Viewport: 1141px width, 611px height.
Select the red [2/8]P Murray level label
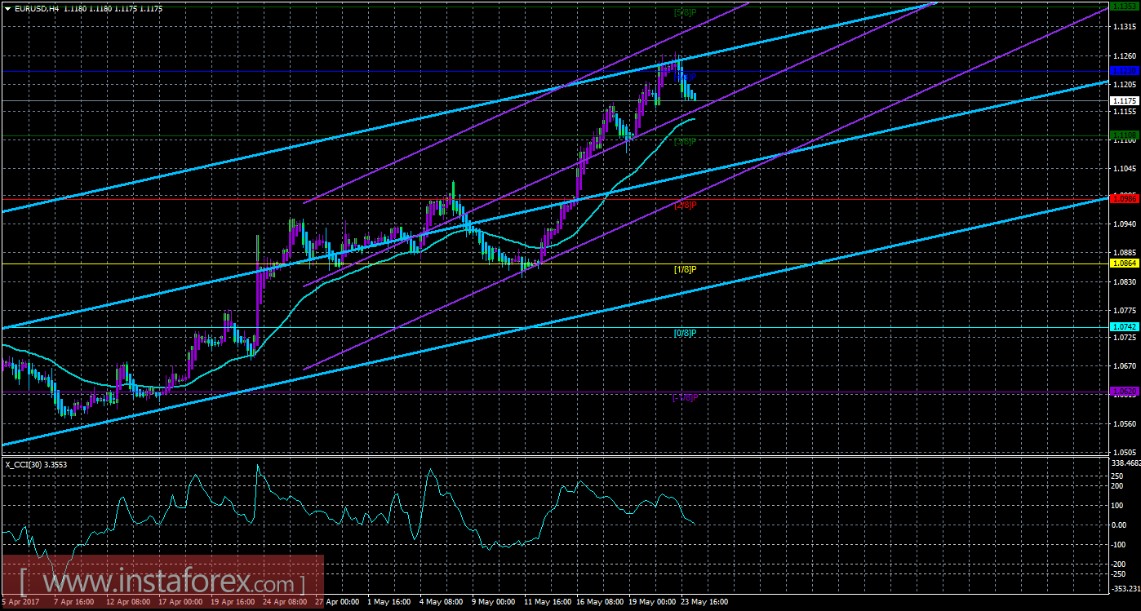[686, 205]
